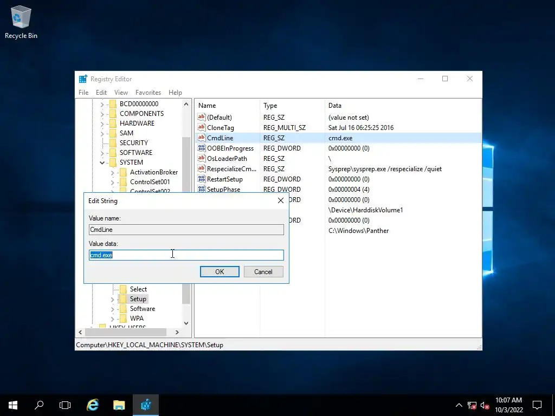Select the ControlSet001 folder icon
The height and width of the screenshot is (416, 555).
point(123,182)
